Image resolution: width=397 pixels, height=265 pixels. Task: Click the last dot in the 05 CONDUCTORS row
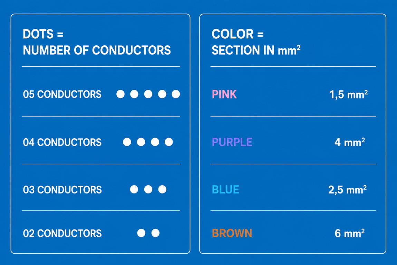point(176,94)
